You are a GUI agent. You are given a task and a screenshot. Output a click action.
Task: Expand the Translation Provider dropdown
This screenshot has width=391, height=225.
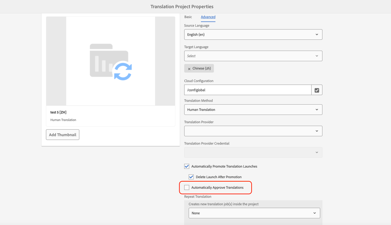pyautogui.click(x=253, y=131)
